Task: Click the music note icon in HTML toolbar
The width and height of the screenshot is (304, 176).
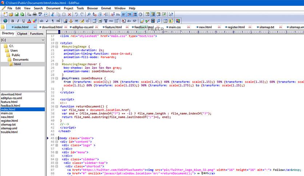Action: 159,21
